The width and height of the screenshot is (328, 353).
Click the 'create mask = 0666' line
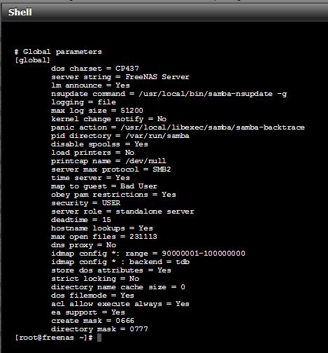coord(93,321)
